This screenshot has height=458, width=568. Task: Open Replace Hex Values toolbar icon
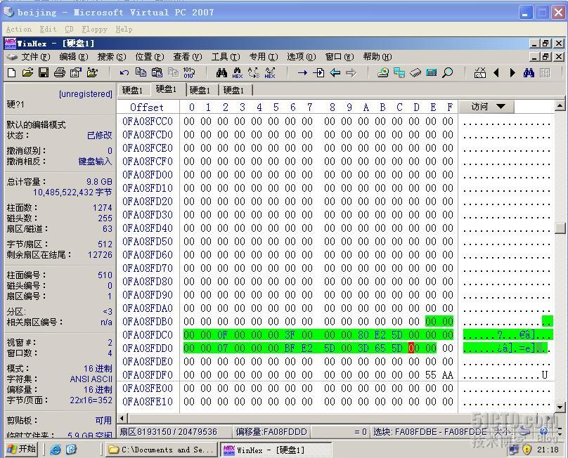pos(270,73)
